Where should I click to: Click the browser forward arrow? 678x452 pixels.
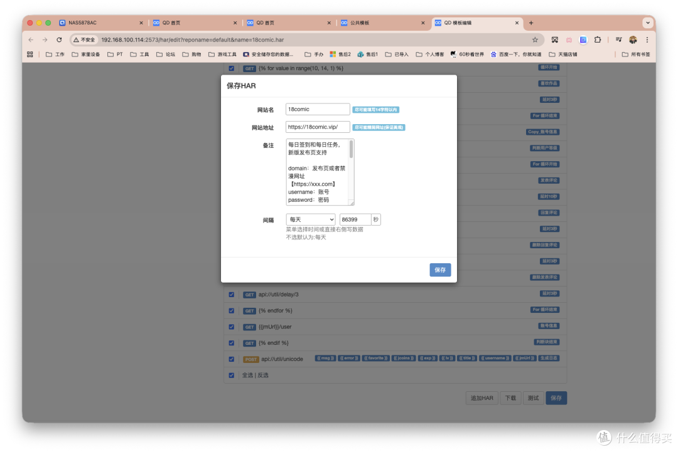click(x=45, y=39)
